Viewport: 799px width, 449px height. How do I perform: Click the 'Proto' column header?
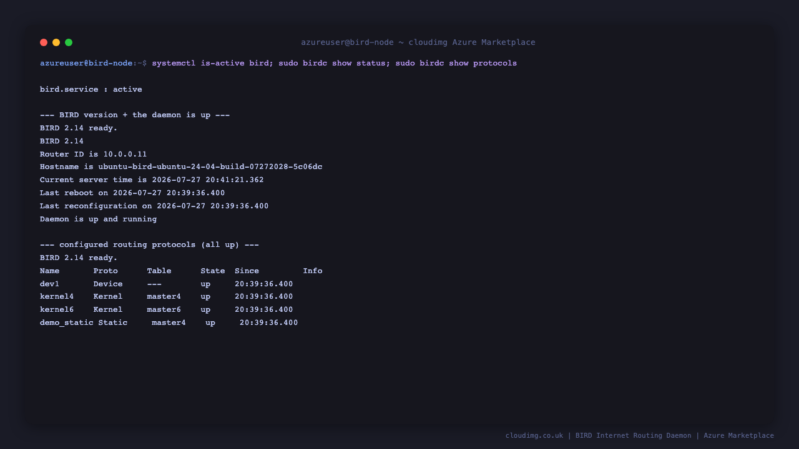[x=105, y=271]
